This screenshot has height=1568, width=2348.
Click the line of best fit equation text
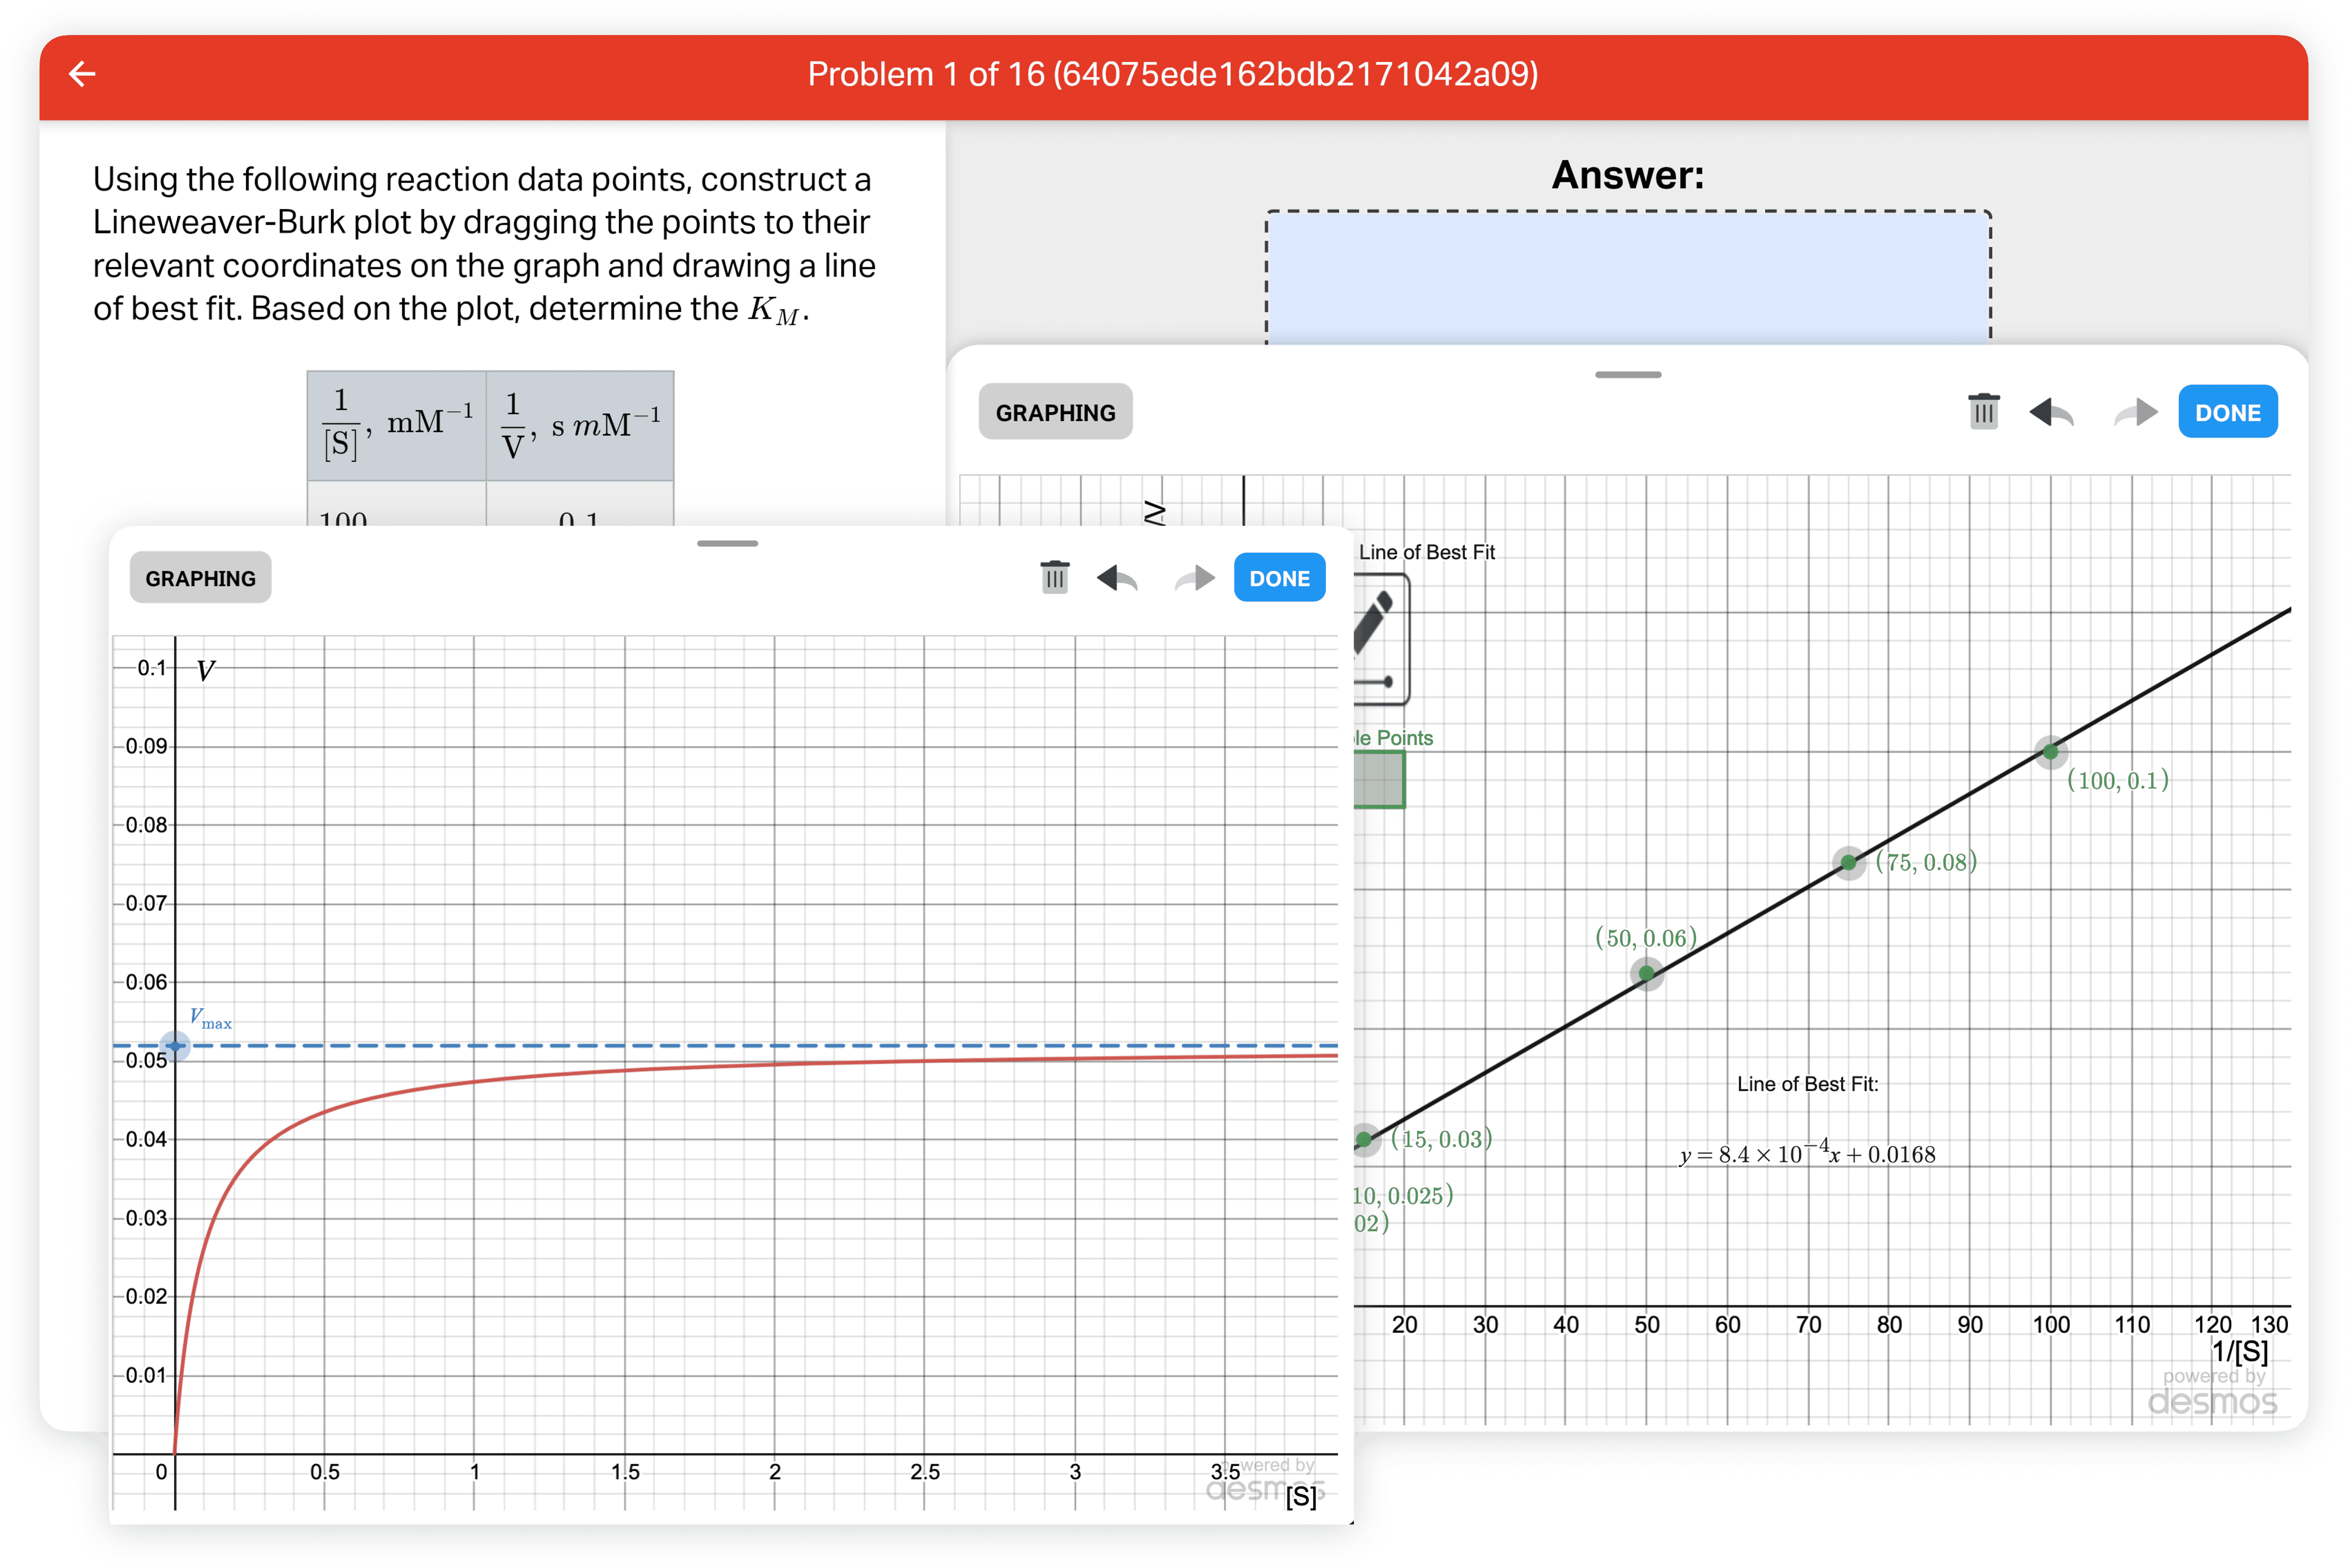1807,1153
